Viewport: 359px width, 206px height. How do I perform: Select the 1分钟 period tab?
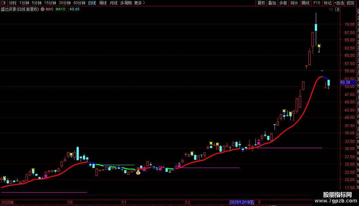(x=24, y=3)
